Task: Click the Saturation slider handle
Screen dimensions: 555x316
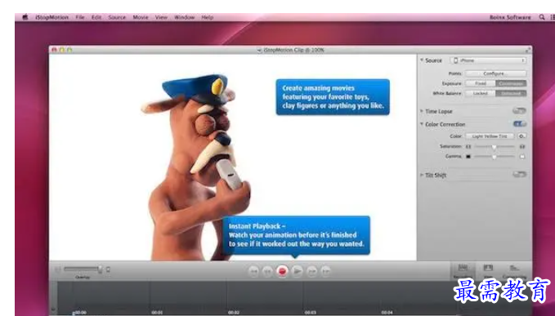Action: pos(495,147)
